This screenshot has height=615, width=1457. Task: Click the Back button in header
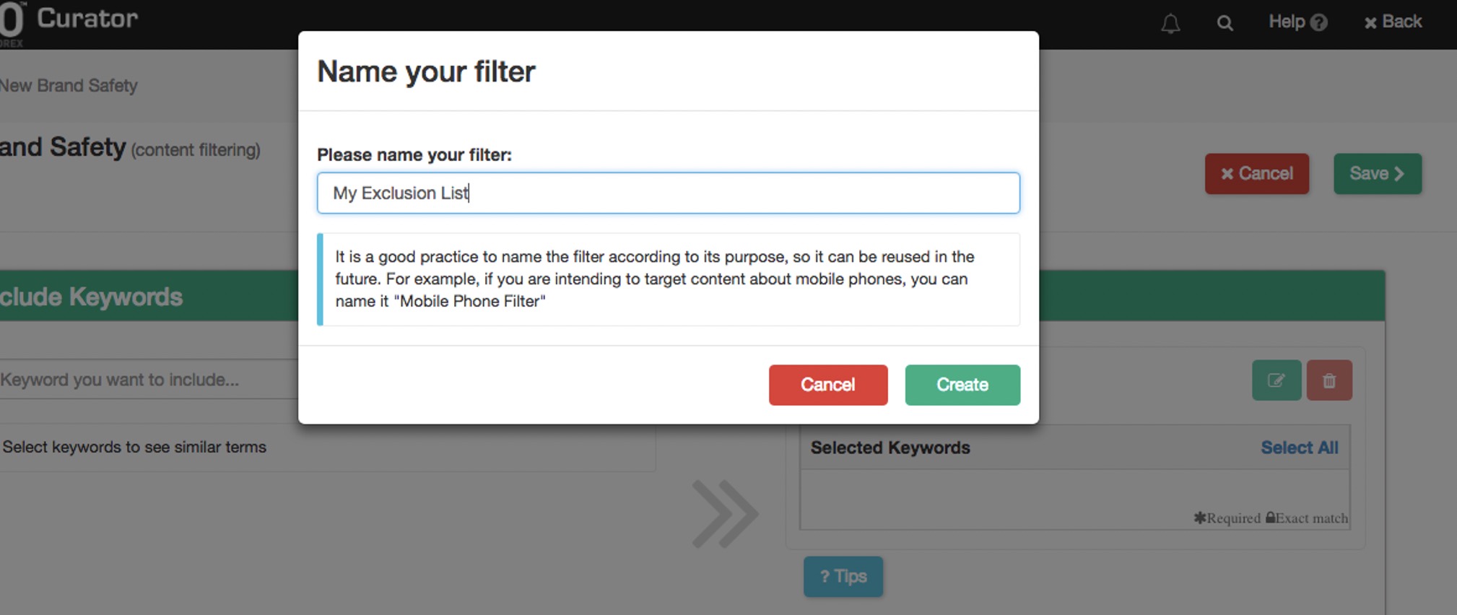point(1393,22)
